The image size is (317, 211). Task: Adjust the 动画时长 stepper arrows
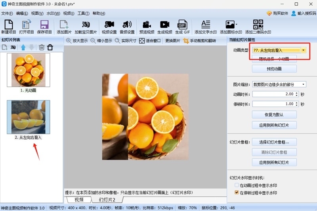pos(296,94)
